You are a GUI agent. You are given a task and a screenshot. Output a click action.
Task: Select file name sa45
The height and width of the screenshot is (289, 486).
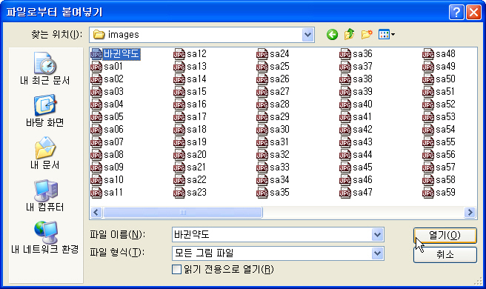pyautogui.click(x=362, y=167)
